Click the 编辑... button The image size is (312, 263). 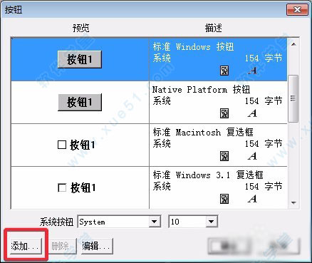(x=97, y=247)
